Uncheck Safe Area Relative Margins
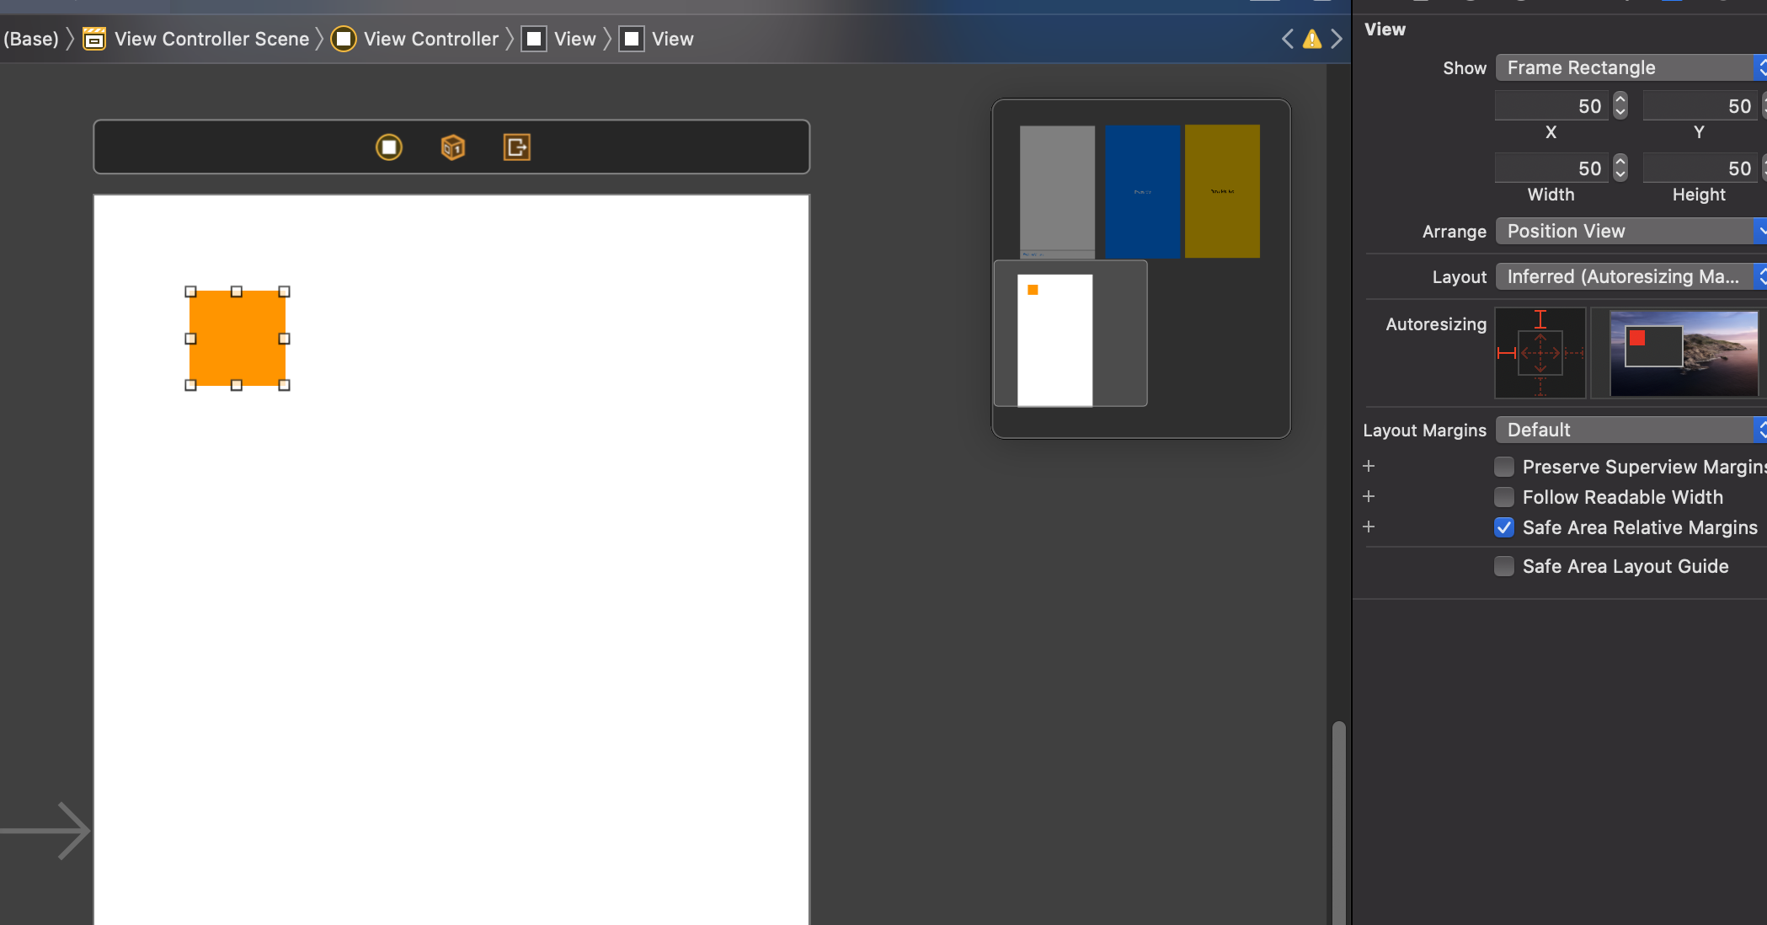Screen dimensions: 1767x925 1503,527
